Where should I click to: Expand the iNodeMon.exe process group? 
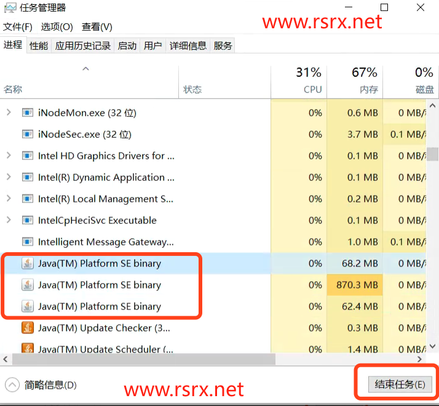(9, 113)
